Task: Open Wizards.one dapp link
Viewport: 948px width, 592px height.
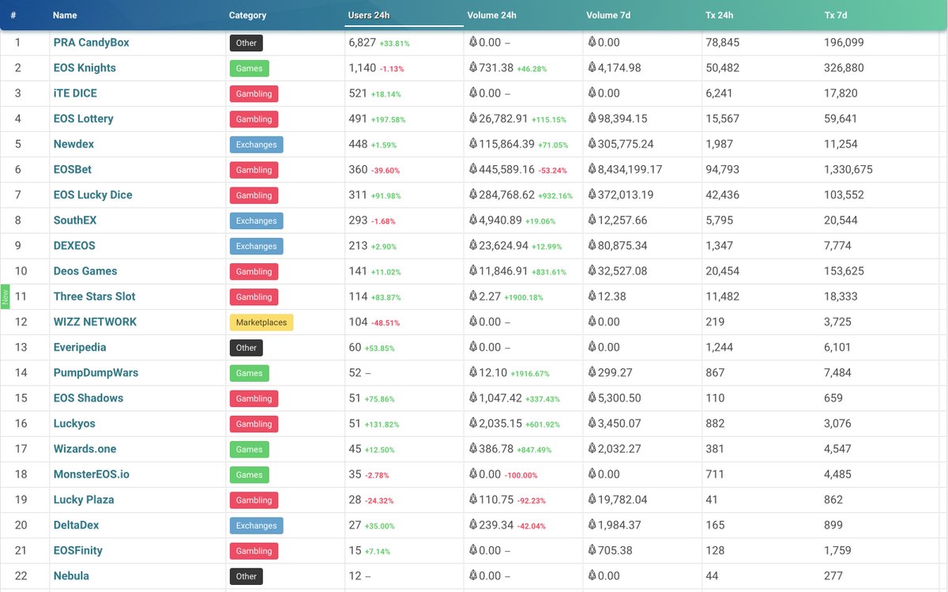Action: [x=85, y=449]
